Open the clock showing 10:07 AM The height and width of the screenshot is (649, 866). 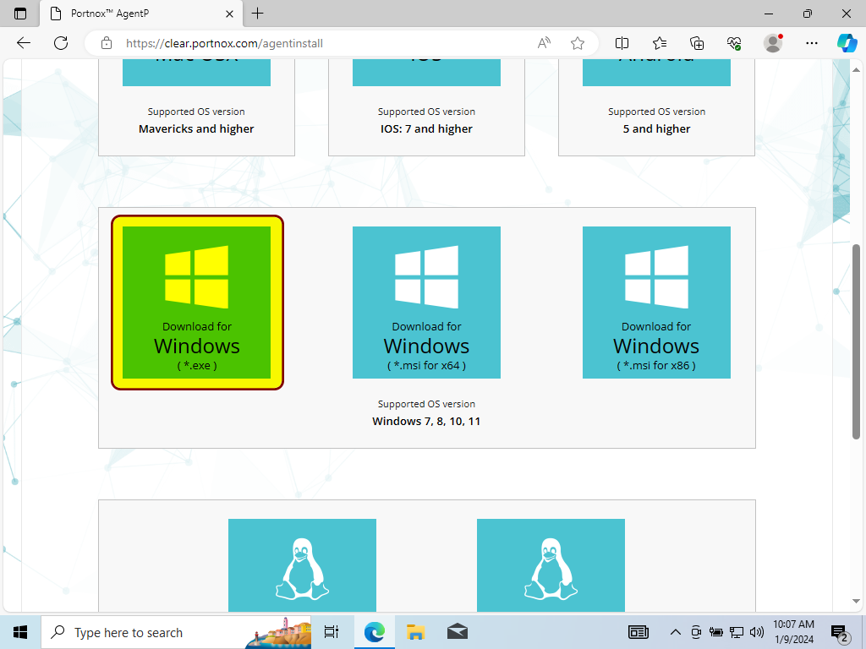(793, 632)
